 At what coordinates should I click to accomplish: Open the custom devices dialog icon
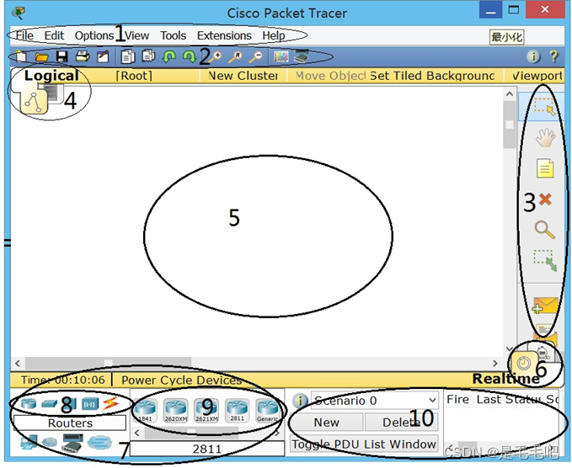point(302,56)
